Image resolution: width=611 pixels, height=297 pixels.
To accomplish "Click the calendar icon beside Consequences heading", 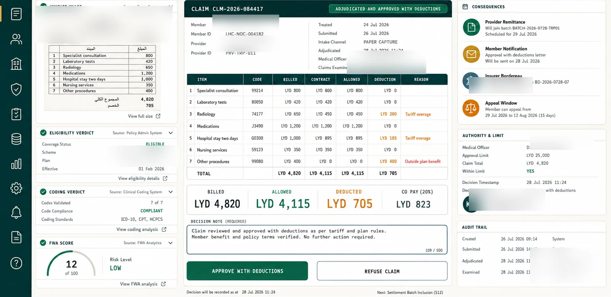I will [465, 6].
